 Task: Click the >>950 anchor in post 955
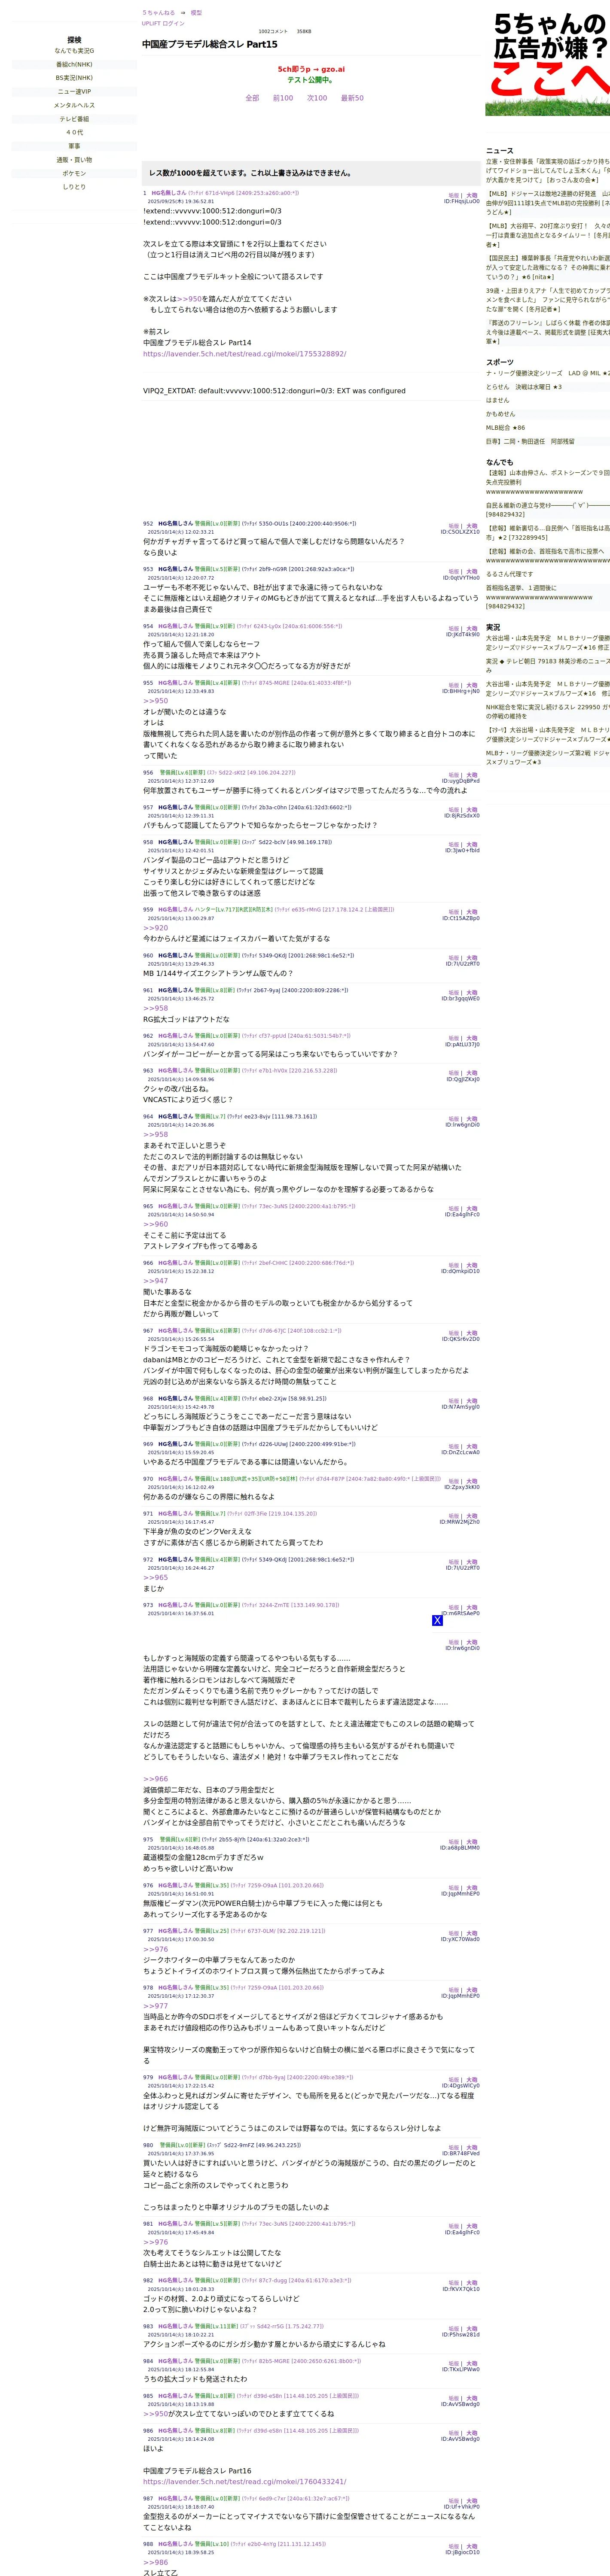pyautogui.click(x=155, y=701)
